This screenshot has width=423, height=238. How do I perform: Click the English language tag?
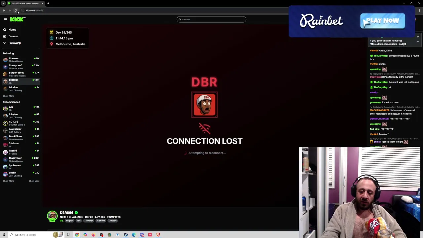[x=69, y=221]
